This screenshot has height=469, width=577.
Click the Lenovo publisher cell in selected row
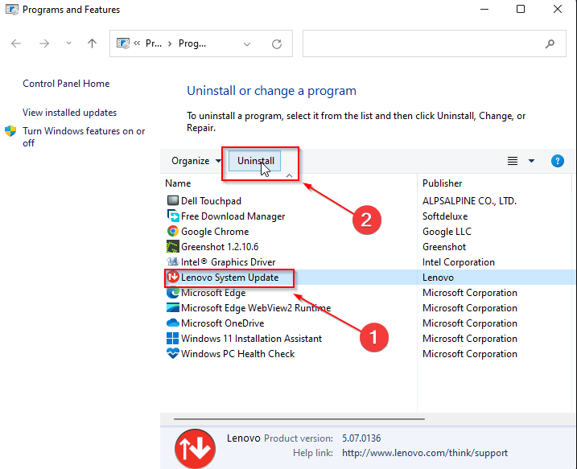[x=438, y=278]
